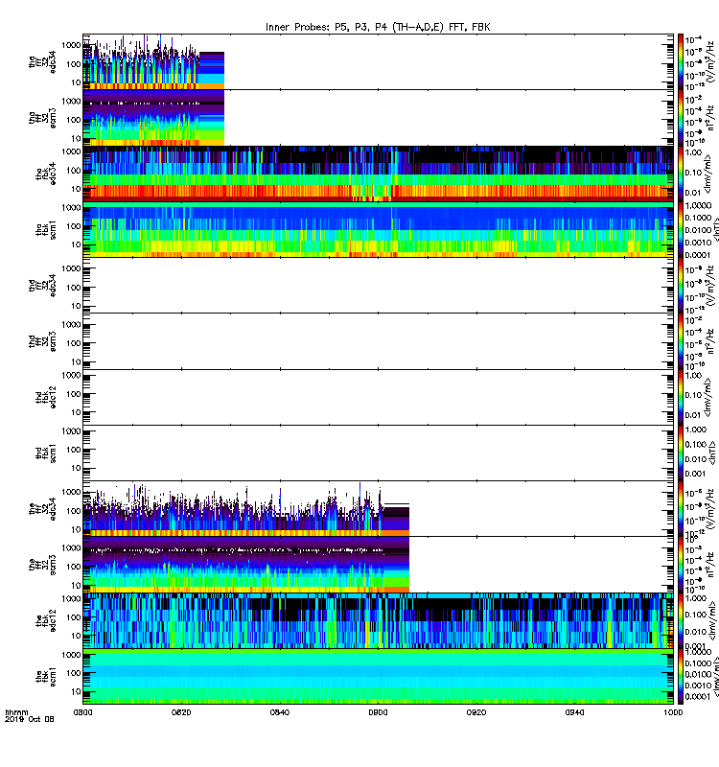Click the '1000' y-axis tick of top panel

tap(71, 45)
